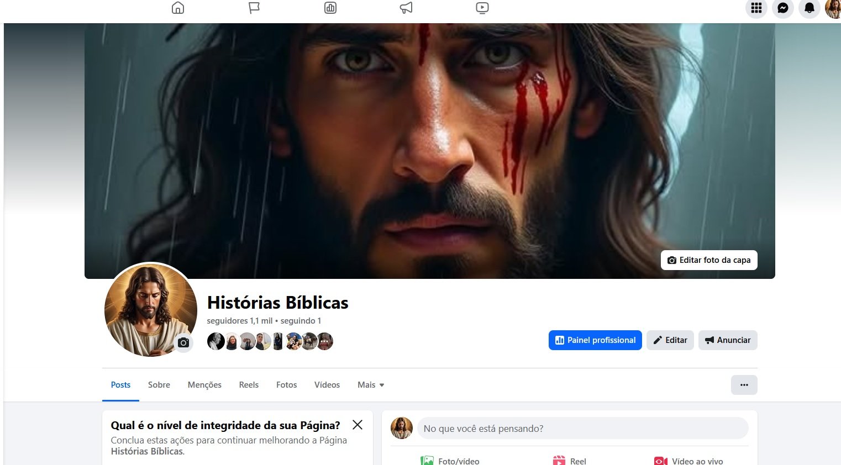Open the 'seguindo 1' following list

click(301, 321)
